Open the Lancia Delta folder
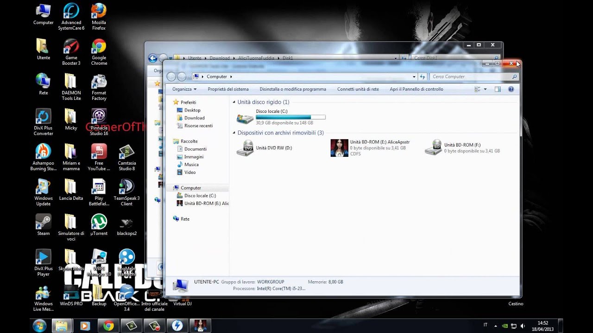This screenshot has height=333, width=593. click(x=71, y=190)
